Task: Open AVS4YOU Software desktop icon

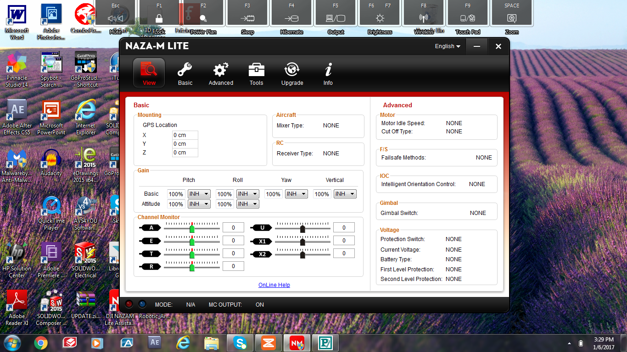Action: tap(86, 213)
